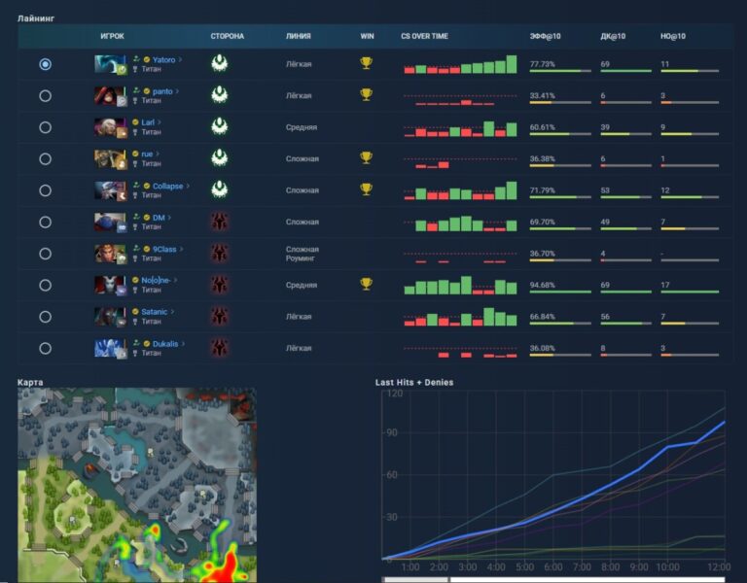Click the Dire side icon in DM's row

220,222
